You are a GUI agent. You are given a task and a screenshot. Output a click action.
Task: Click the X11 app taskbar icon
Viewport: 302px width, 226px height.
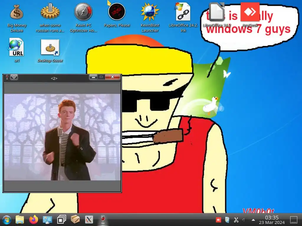(89, 220)
